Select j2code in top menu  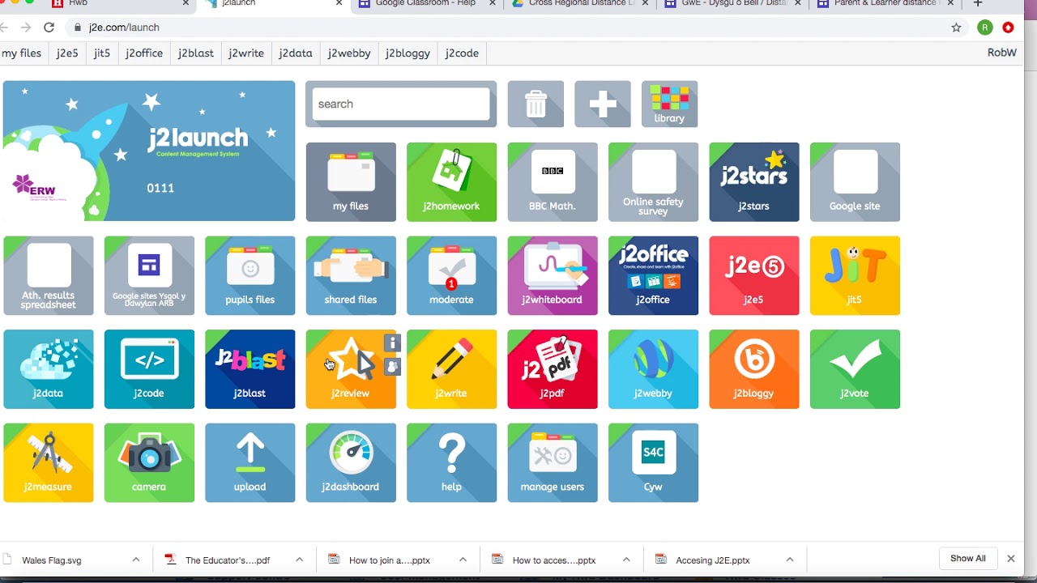coord(462,53)
